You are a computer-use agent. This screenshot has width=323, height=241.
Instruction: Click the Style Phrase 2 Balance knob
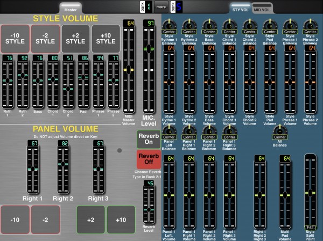[310, 25]
